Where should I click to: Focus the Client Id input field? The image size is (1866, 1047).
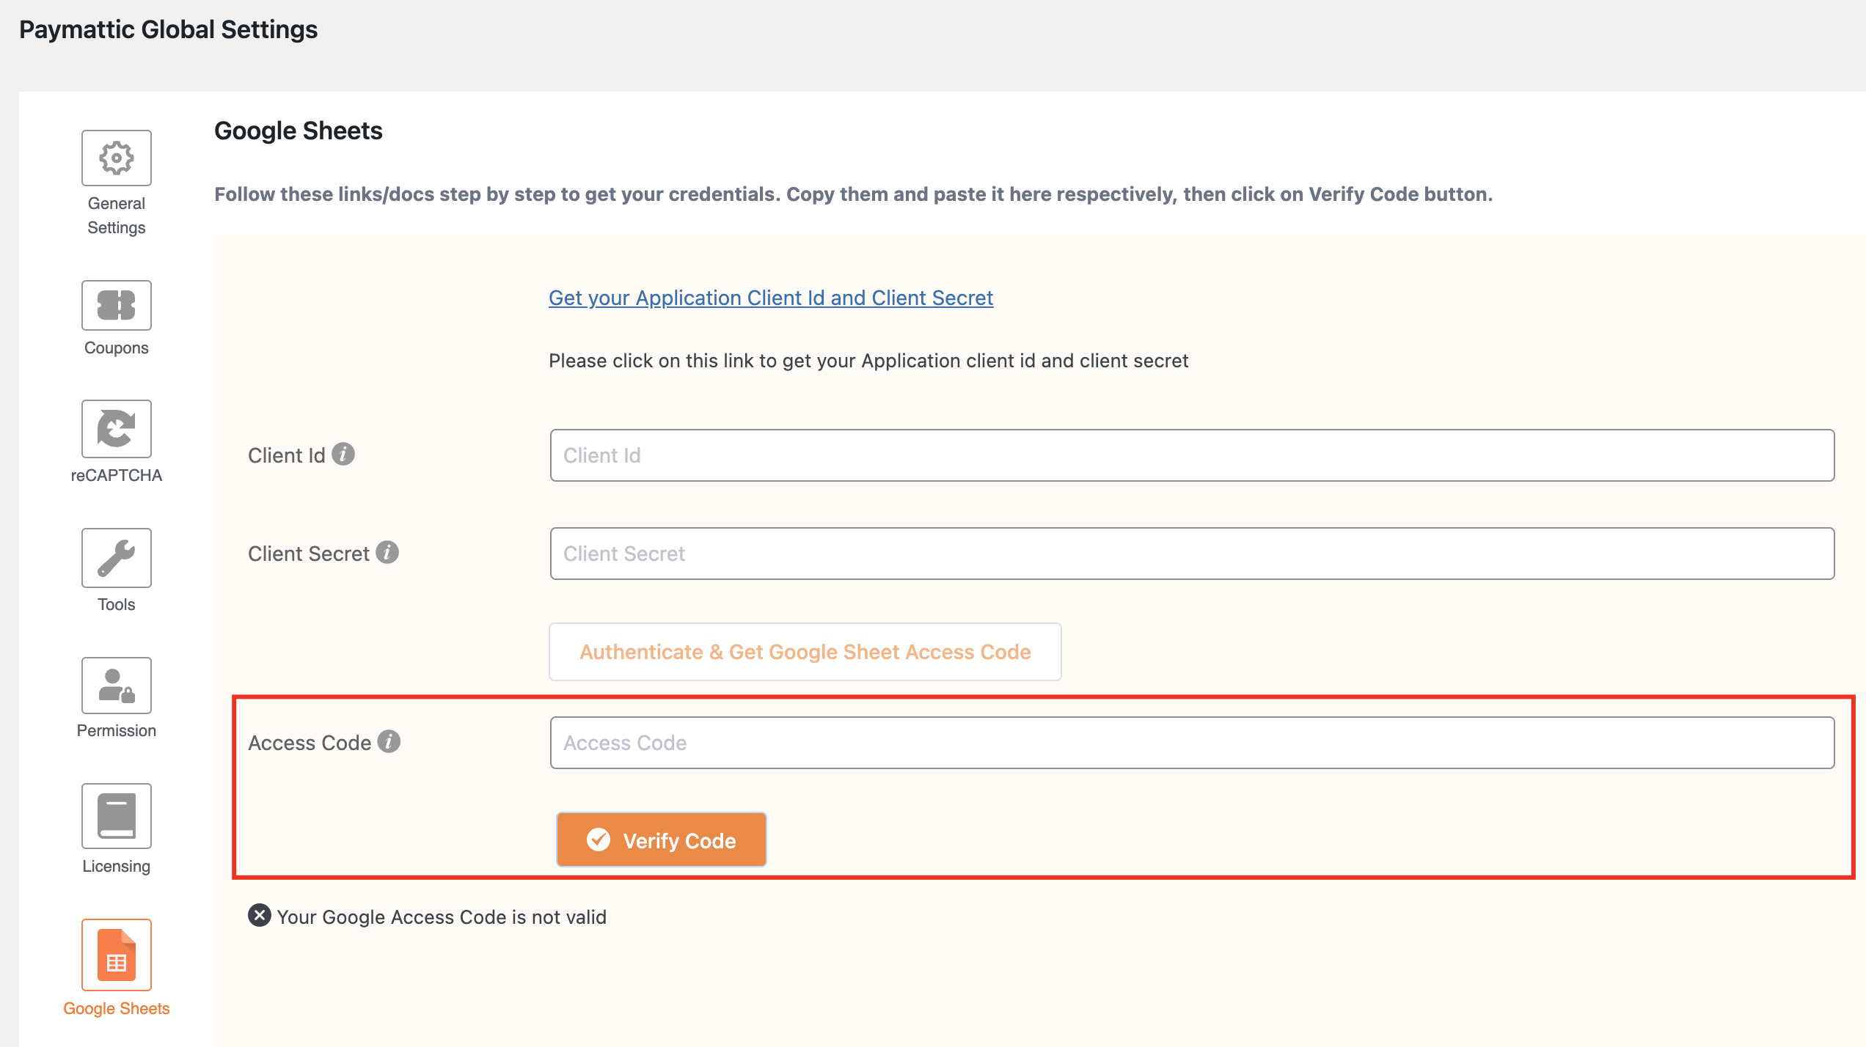(x=1192, y=455)
